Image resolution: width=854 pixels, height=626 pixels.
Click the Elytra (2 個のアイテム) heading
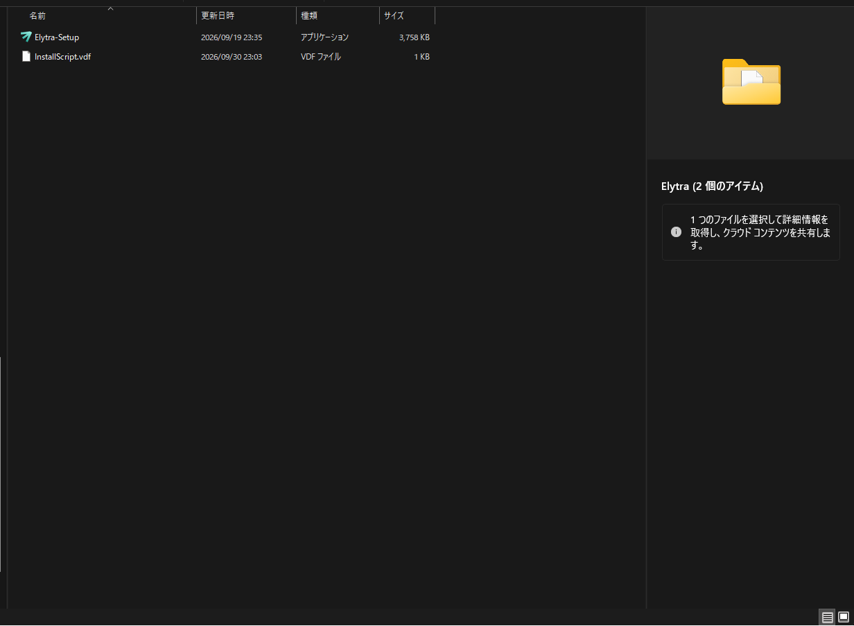click(713, 186)
